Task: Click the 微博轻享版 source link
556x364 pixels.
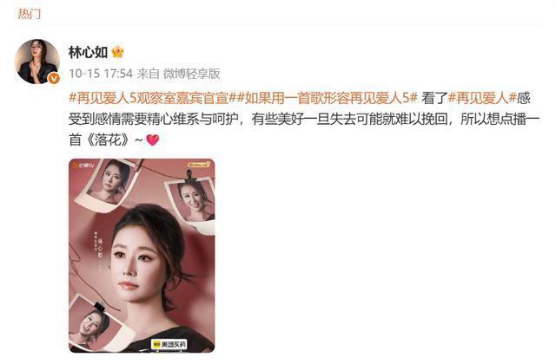Action: (191, 74)
